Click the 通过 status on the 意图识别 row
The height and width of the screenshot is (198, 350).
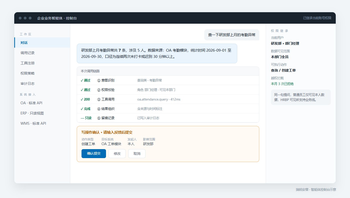tap(85, 80)
